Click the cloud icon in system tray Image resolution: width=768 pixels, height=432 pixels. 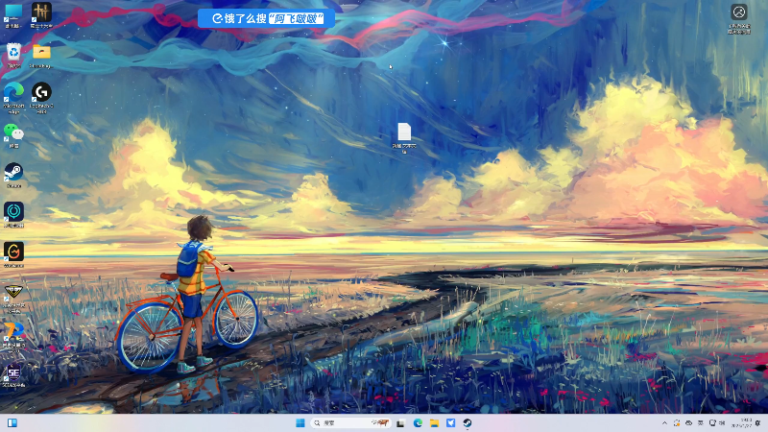(x=688, y=422)
